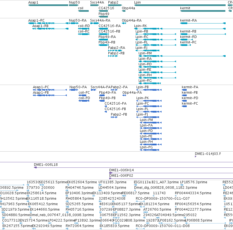Viewport: 233px width, 230px height.
Task: Select the Lpin-RM transcript label
Action: tap(145, 53)
